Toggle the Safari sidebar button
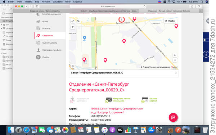This screenshot has height=135, width=216. 37,6
